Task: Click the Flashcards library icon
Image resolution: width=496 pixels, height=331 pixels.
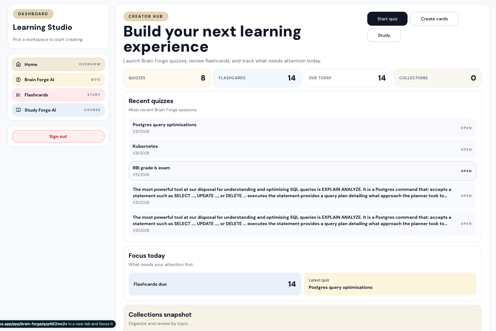Action: (18, 95)
